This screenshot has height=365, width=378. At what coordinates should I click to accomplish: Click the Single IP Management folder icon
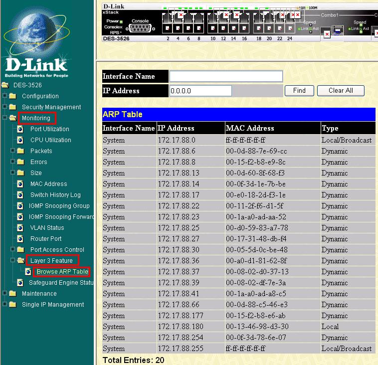pos(13,305)
